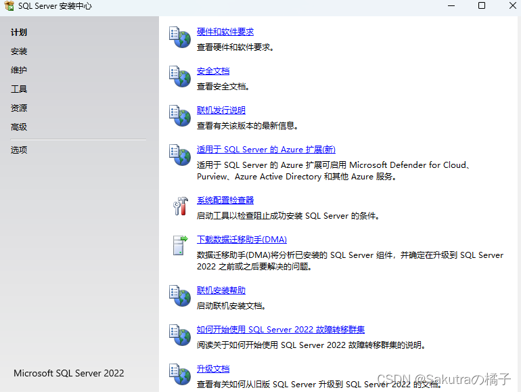This screenshot has width=521, height=392.
Task: Click the globe icon beside 联机发行说明
Action: pos(180,116)
